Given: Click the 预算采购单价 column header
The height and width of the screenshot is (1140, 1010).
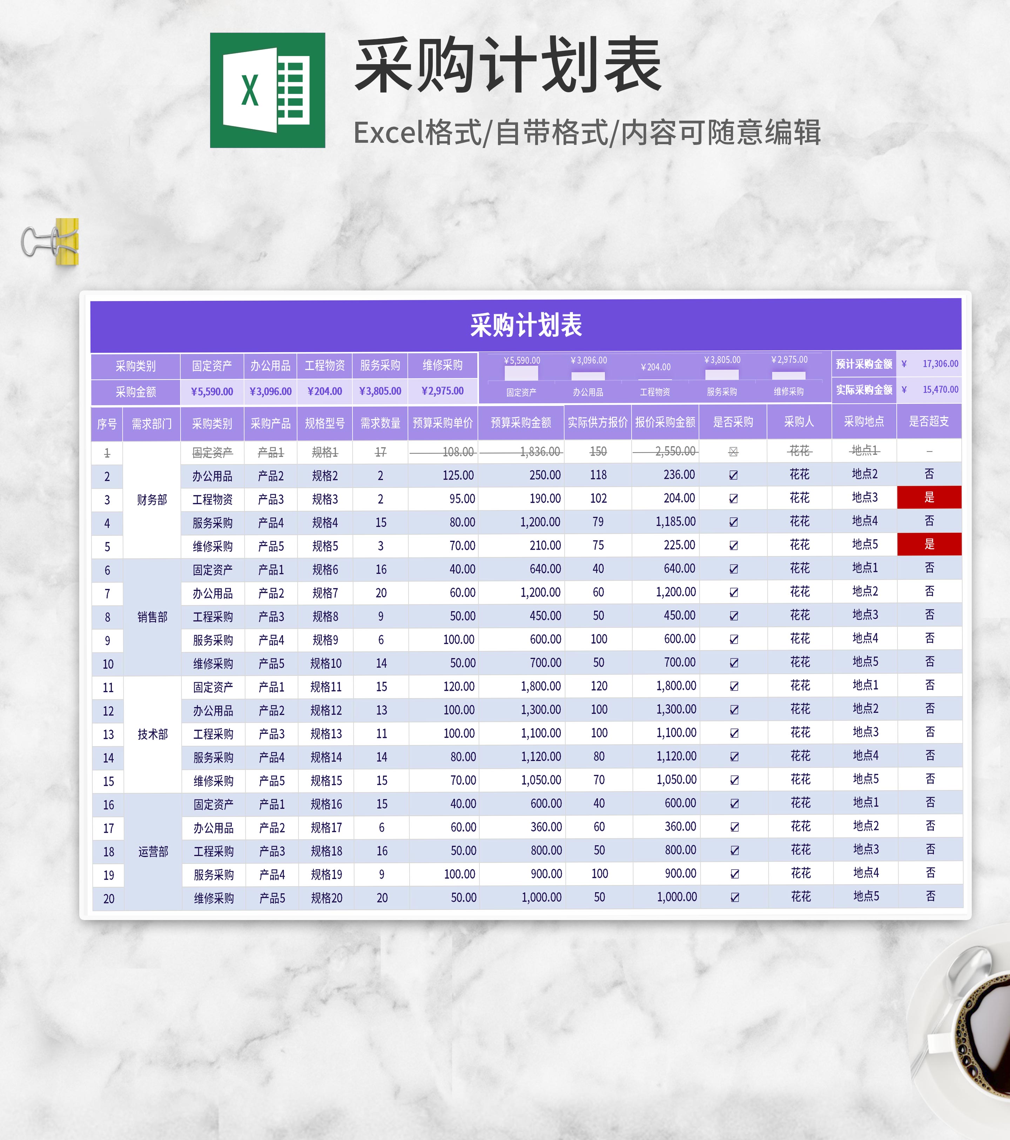Looking at the screenshot, I should (x=442, y=423).
